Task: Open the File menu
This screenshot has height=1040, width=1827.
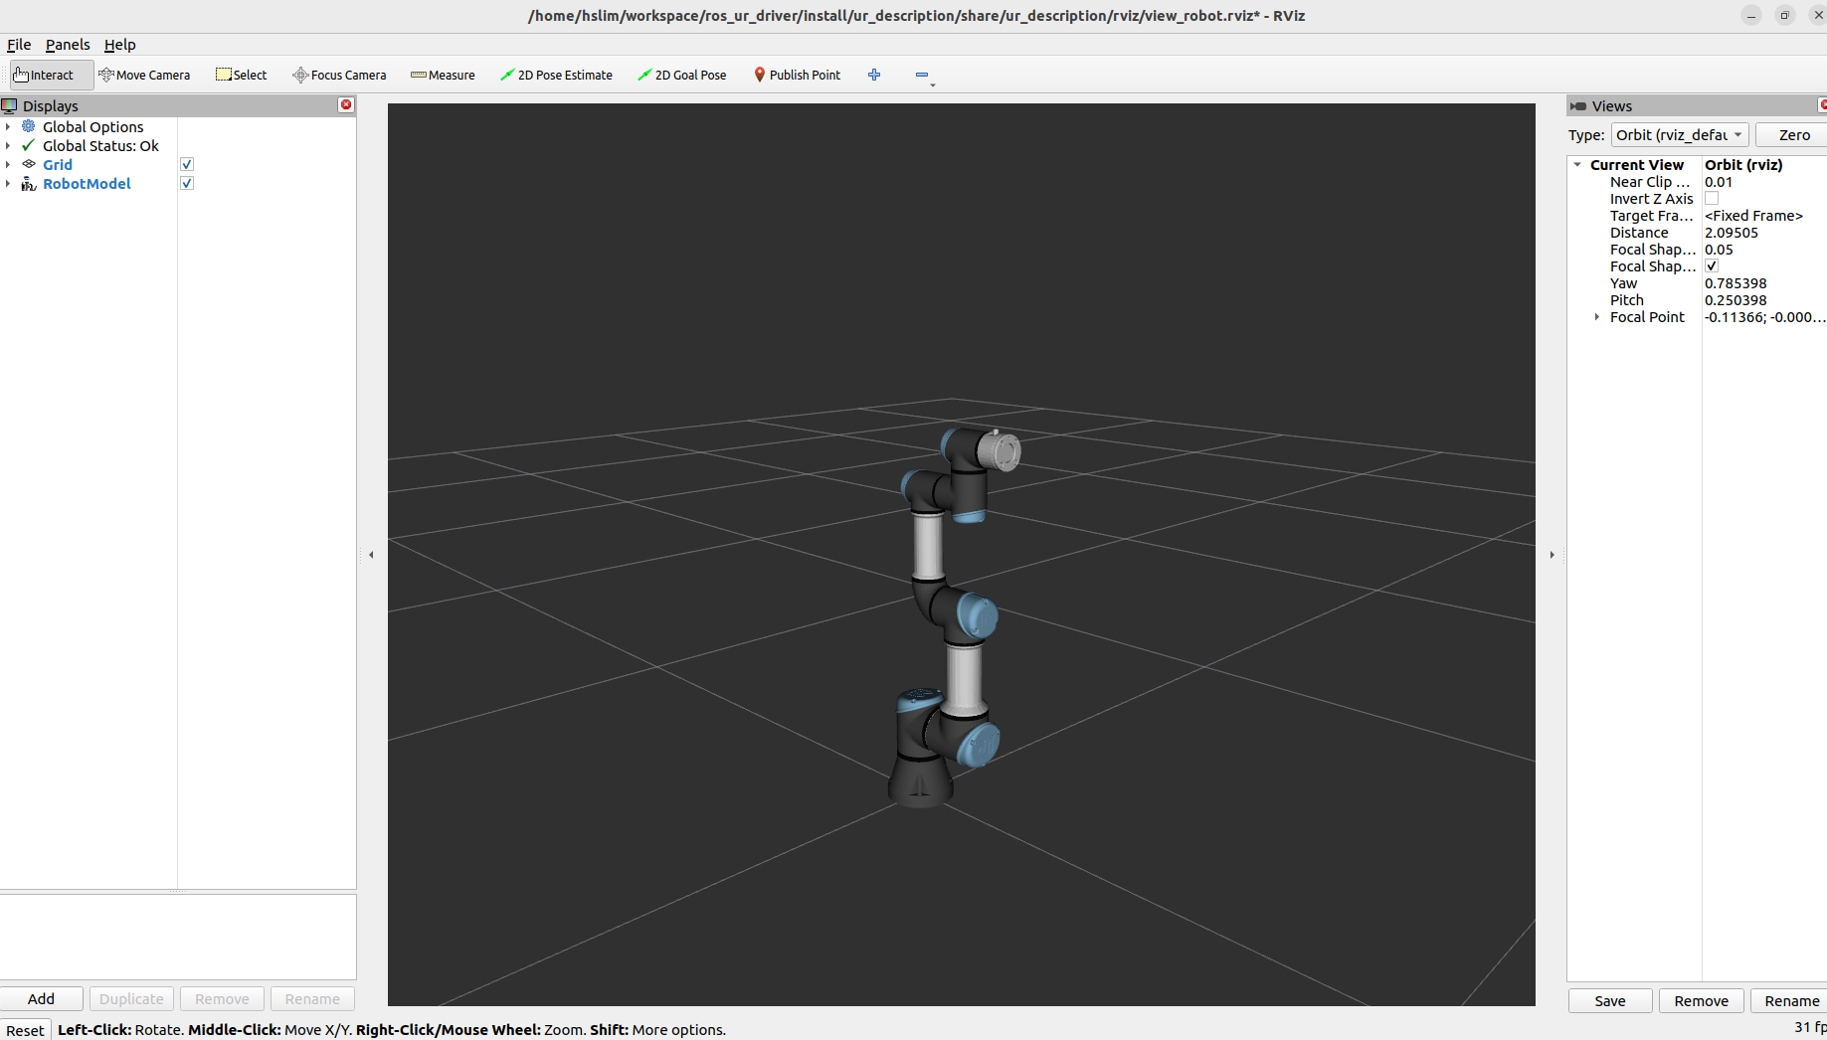Action: [19, 45]
